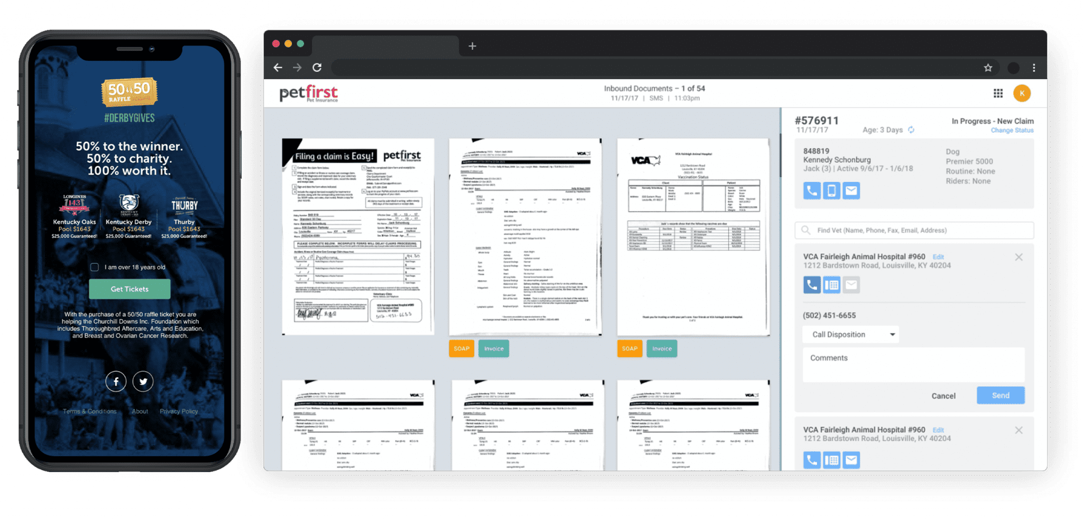Click Edit link on first VCA Fairleigh card
This screenshot has height=520, width=1083.
click(x=938, y=257)
